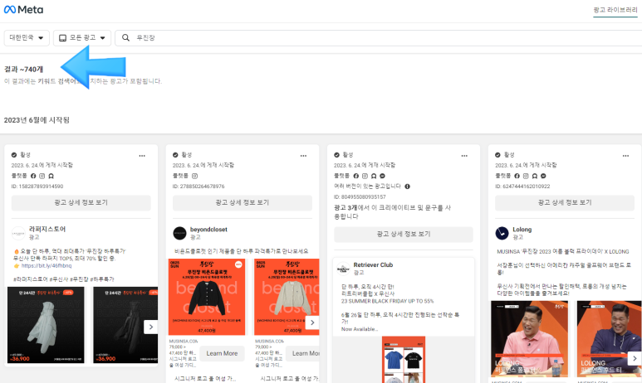The width and height of the screenshot is (642, 383).
Task: Open pink shirt video thumbnail in Lolong ad
Action: tap(529, 339)
